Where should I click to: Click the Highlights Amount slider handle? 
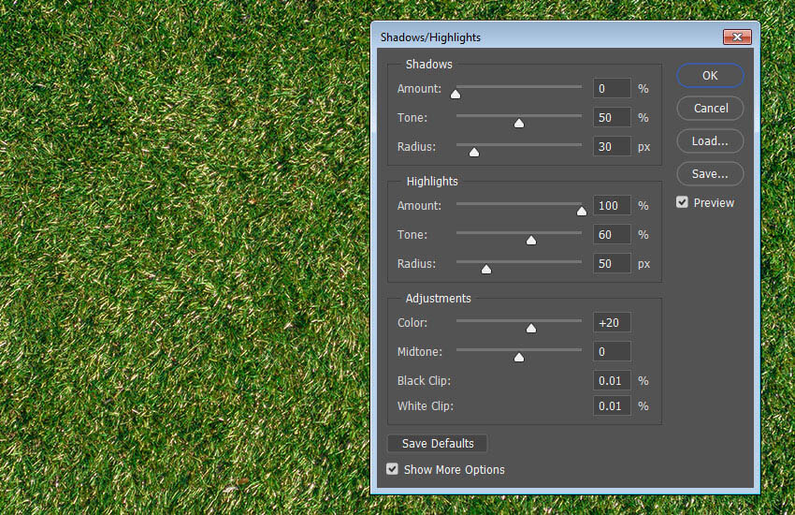[x=582, y=210]
